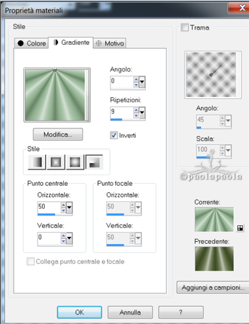The height and width of the screenshot is (324, 249).
Task: Click the small swatch icon beside Corrente preview
Action: click(240, 228)
